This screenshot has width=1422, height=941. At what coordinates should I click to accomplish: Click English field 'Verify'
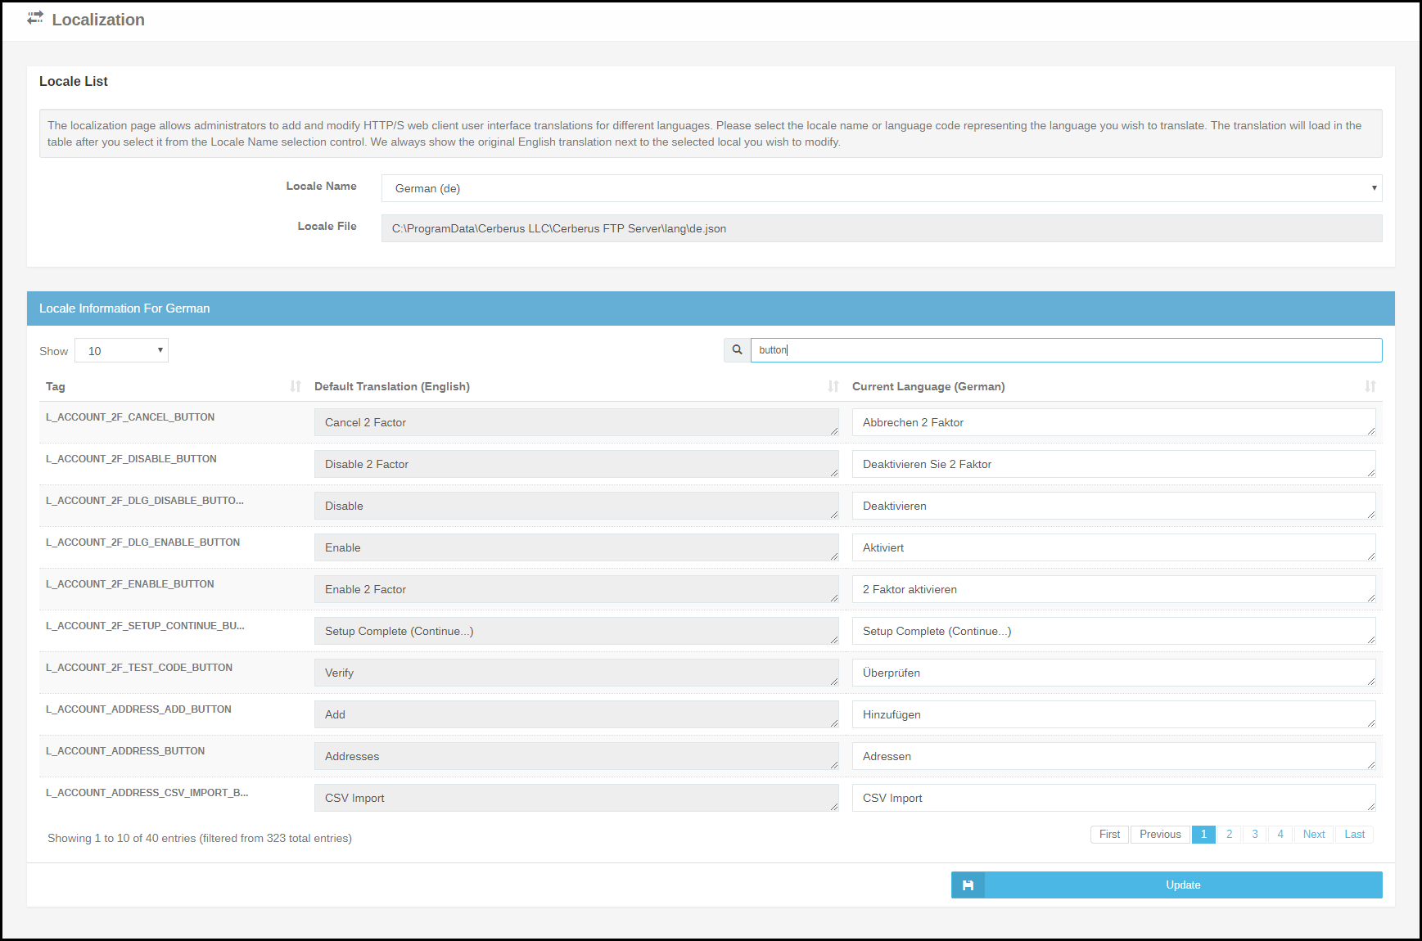coord(576,673)
